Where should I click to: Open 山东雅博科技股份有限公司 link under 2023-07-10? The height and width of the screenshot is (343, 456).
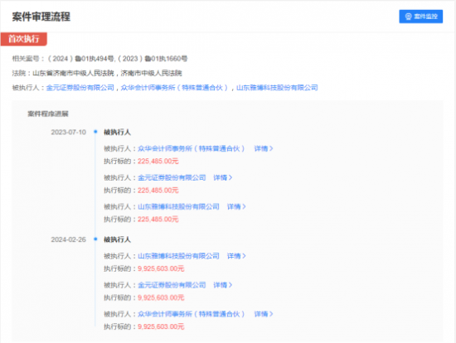tap(178, 206)
